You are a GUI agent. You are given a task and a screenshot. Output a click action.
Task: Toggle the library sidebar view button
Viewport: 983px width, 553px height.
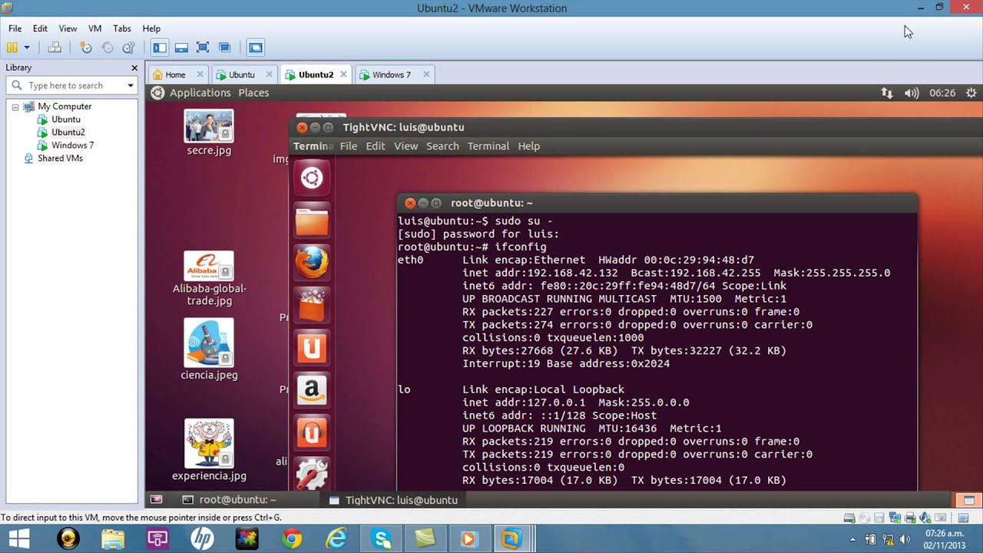pos(160,48)
